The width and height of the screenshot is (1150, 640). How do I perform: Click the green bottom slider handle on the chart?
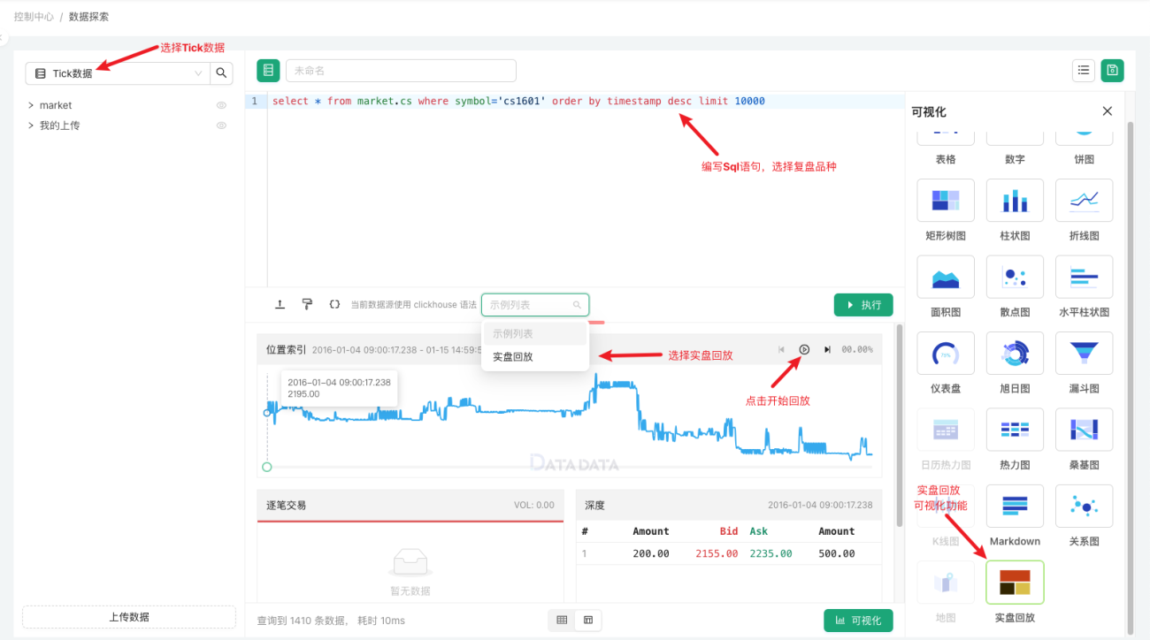pos(267,467)
